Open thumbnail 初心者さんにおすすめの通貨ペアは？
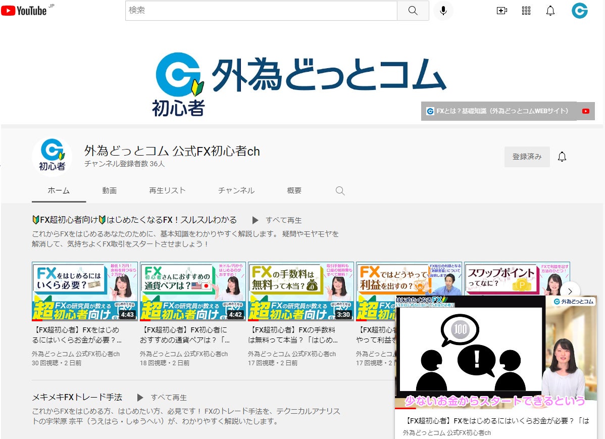 [192, 291]
